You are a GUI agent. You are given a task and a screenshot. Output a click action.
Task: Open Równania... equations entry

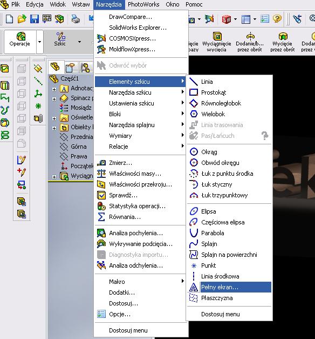point(140,217)
